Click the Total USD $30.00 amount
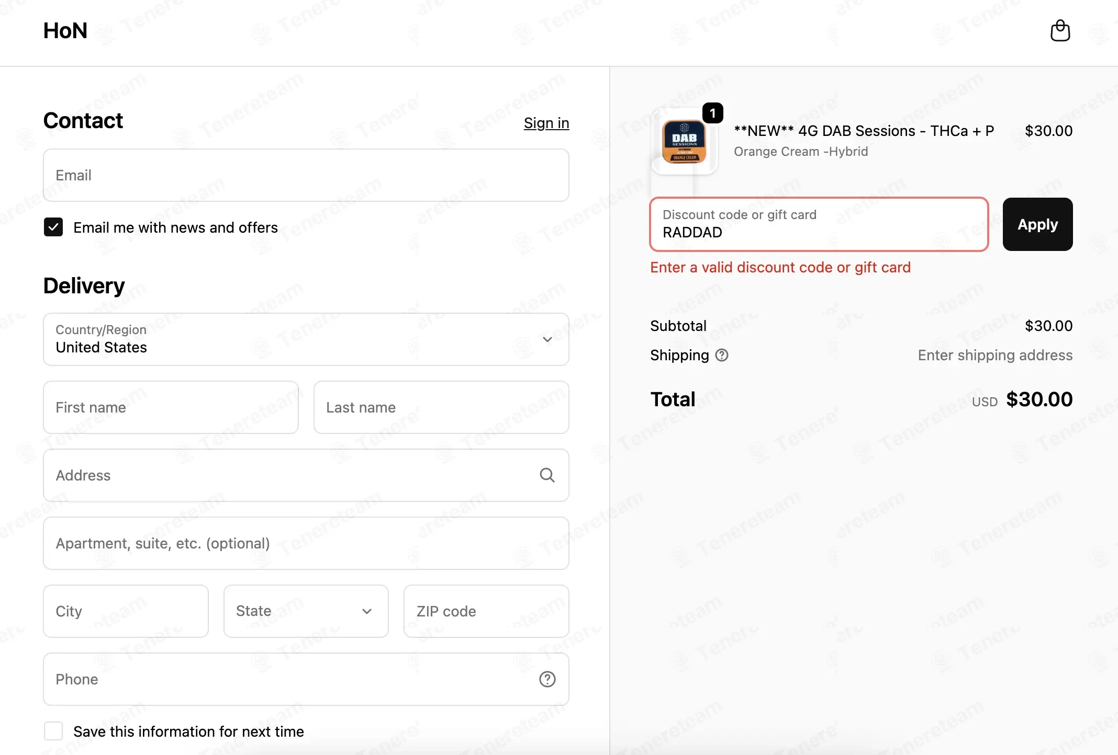The width and height of the screenshot is (1118, 755). (1022, 399)
